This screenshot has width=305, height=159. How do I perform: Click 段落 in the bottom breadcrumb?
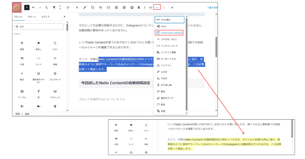pos(27,114)
